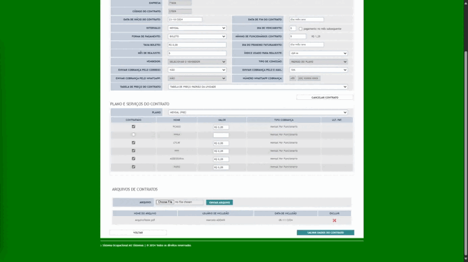Open Enviar cobrança pelo correio dropdown
The height and width of the screenshot is (262, 468).
(x=197, y=70)
